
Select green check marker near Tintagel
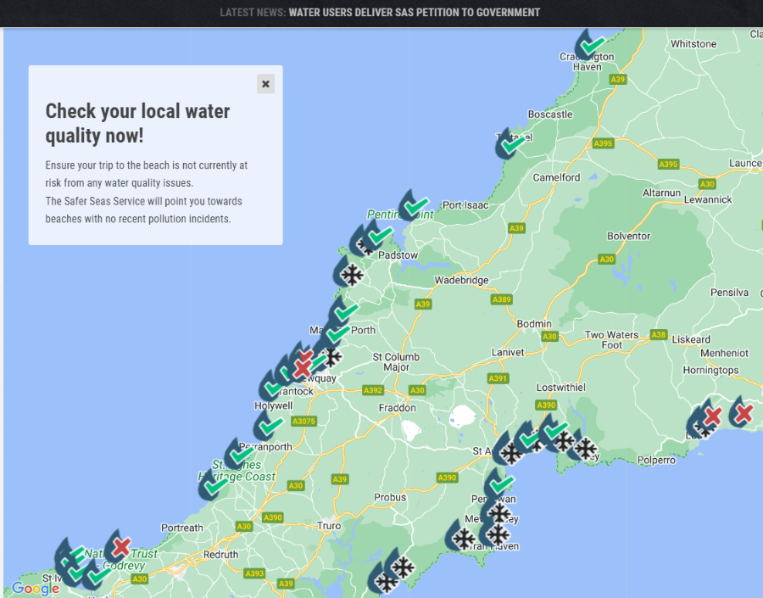coord(510,144)
